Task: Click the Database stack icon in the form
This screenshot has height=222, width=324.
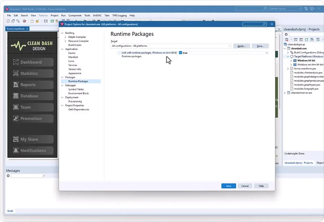Action: point(16,96)
